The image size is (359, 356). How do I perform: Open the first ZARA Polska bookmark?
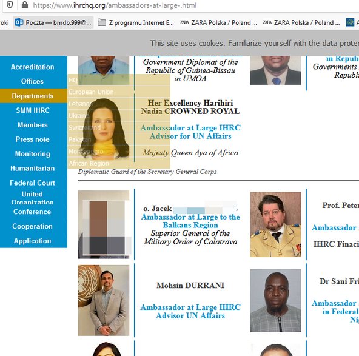click(x=218, y=22)
